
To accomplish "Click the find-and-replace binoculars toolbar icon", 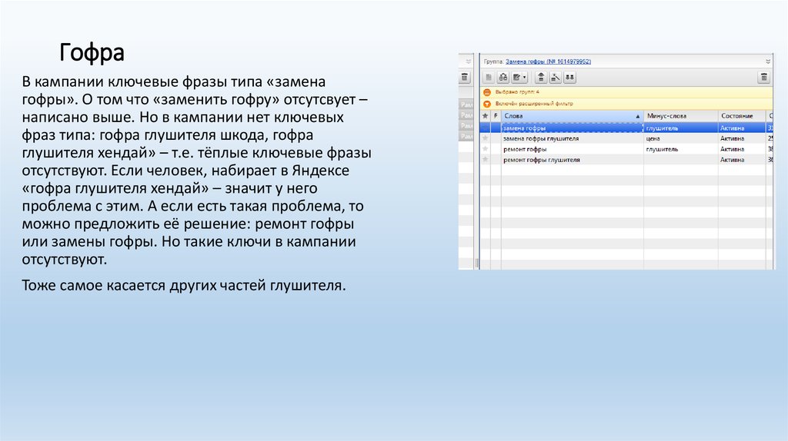I will pyautogui.click(x=503, y=78).
